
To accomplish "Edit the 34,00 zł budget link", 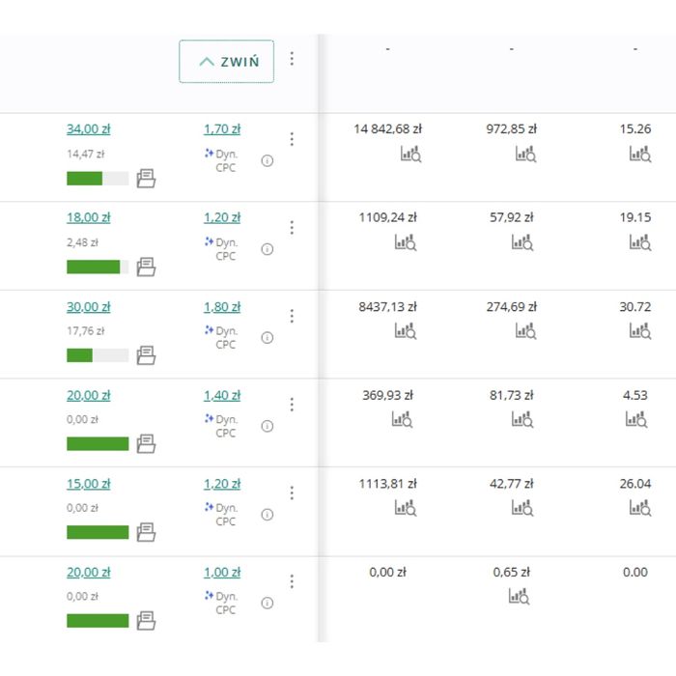I will (x=89, y=128).
